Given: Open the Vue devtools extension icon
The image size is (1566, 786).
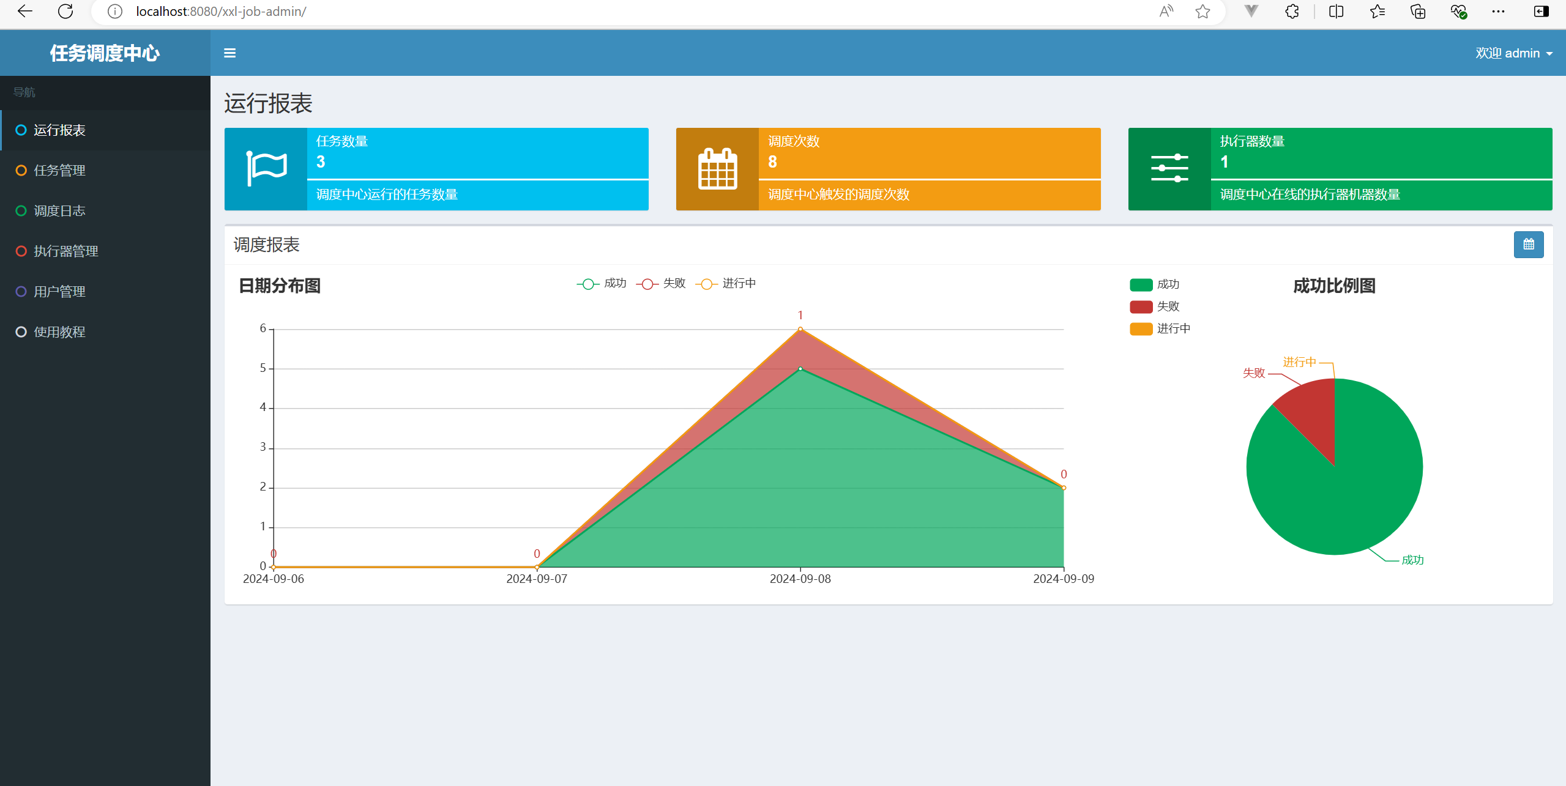Looking at the screenshot, I should coord(1251,11).
